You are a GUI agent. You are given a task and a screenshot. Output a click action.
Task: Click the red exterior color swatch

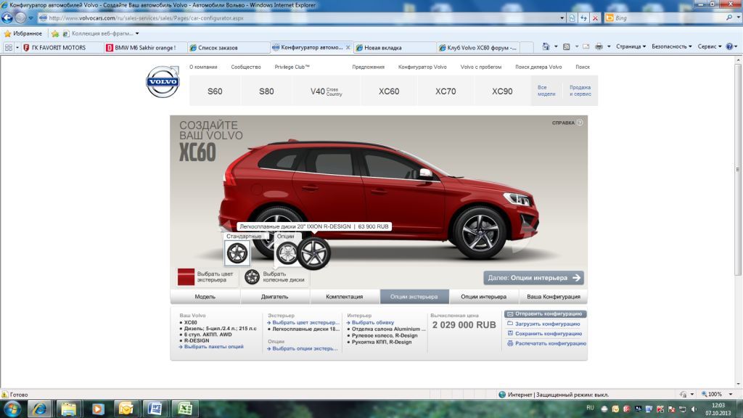point(186,276)
